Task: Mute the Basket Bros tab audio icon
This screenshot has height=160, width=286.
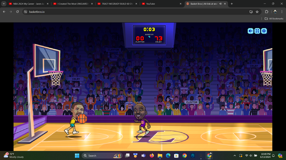Action: pyautogui.click(x=220, y=4)
